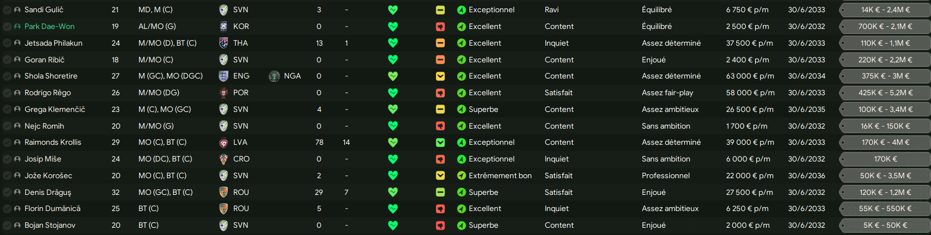Click the green check status icon in Raimonds Krollis's row
Screen dimensions: 931x235
coord(440,143)
